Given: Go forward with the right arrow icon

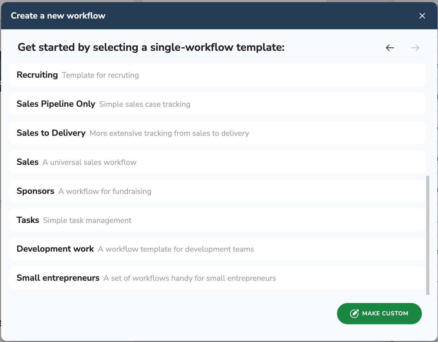Looking at the screenshot, I should click(415, 48).
